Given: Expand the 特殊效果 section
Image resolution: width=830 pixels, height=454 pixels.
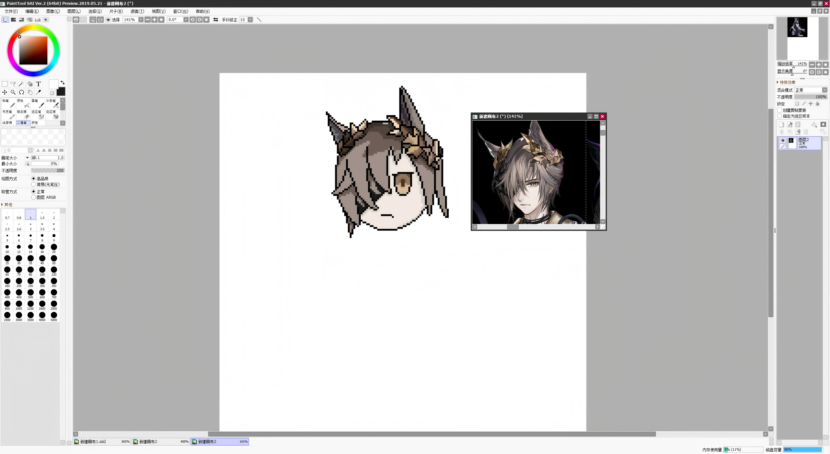Looking at the screenshot, I should pos(787,82).
